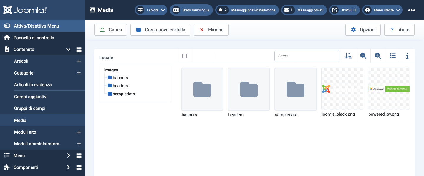The height and width of the screenshot is (176, 424).
Task: Add new Moduli amministratore plus icon
Action: 79,144
